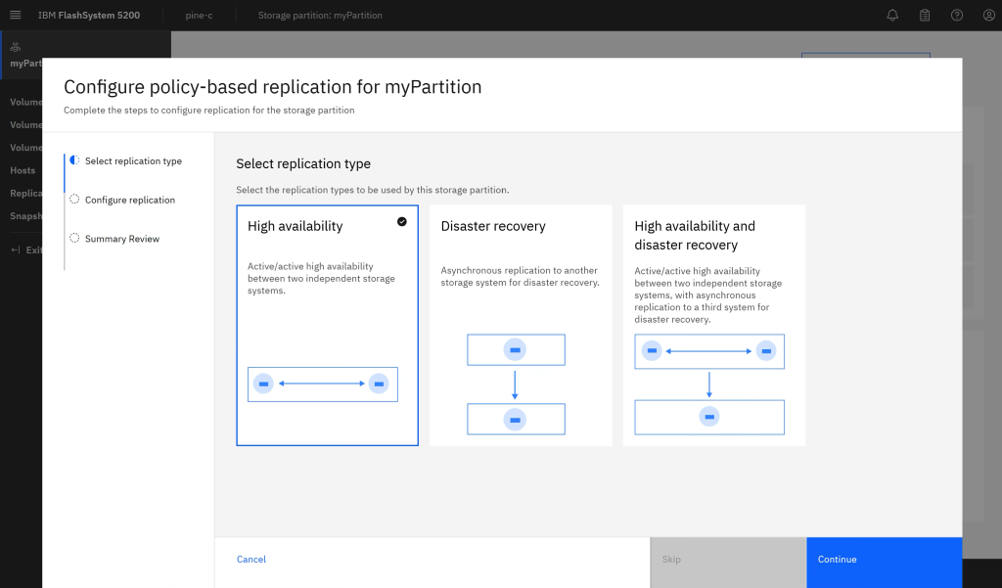This screenshot has width=1002, height=588.
Task: Go to Summary Review step
Action: tap(121, 239)
